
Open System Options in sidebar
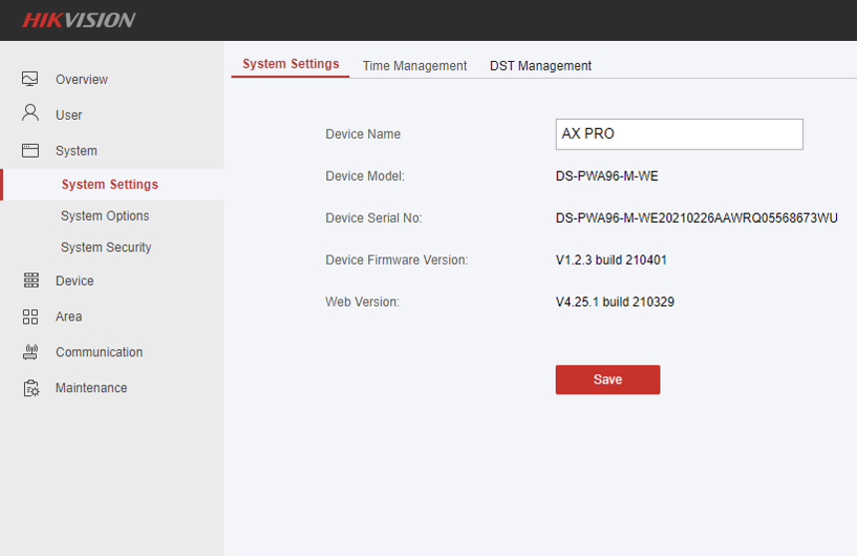tap(105, 216)
